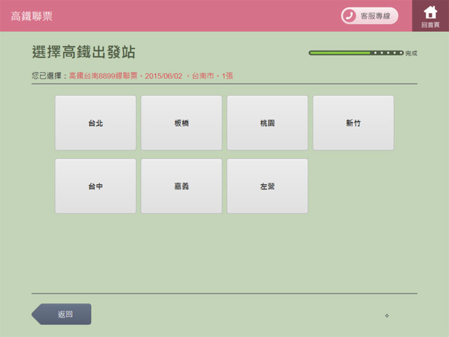Pick 桃園 as the HSR departure station
This screenshot has height=337, width=449.
tap(267, 123)
